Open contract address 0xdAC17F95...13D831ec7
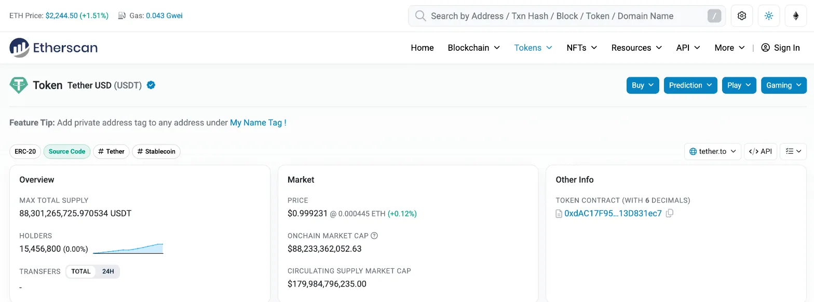This screenshot has height=302, width=814. (x=613, y=213)
